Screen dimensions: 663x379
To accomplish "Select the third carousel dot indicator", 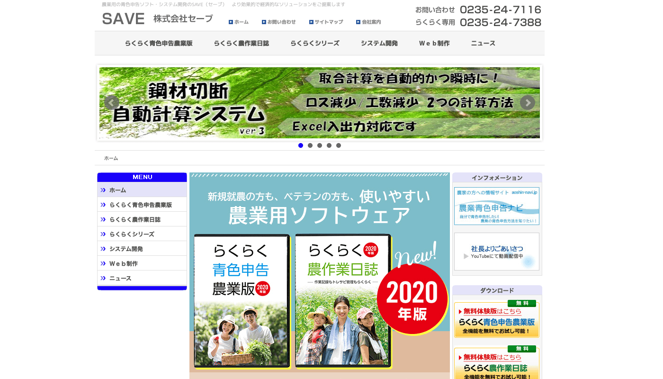I will point(320,145).
